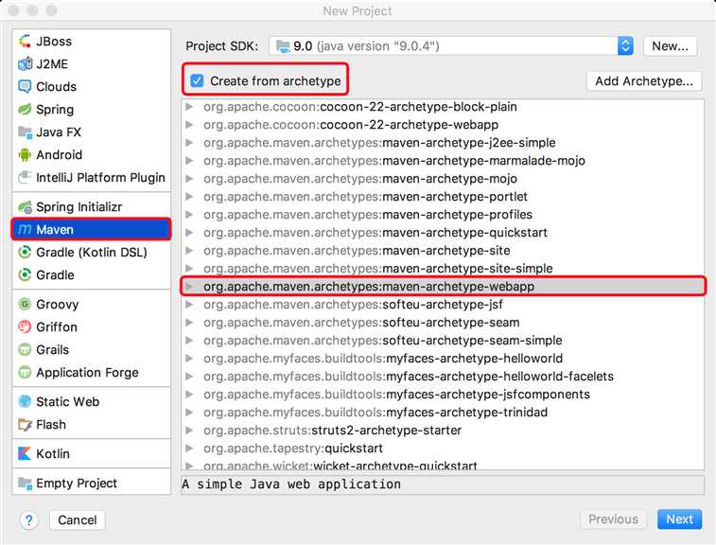Expand maven-archetype-marmalade-mojo node
Viewport: 716px width, 545px height.
click(x=189, y=161)
